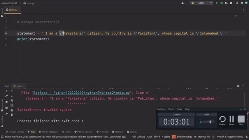
Task: Open Search Everywhere magnifier icon
Action: tap(237, 3)
